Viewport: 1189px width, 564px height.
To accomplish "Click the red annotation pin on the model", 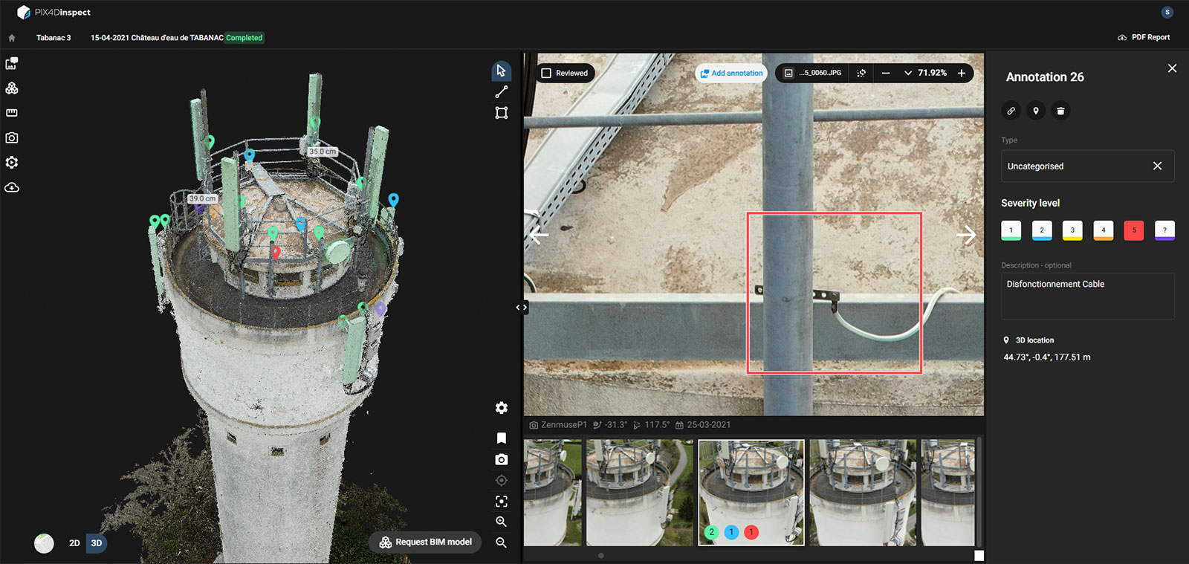I will pyautogui.click(x=276, y=251).
